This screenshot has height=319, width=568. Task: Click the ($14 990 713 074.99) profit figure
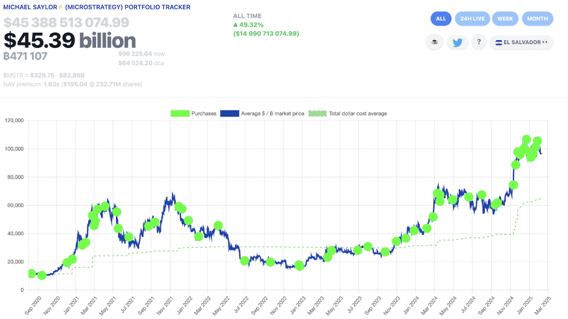tap(266, 34)
